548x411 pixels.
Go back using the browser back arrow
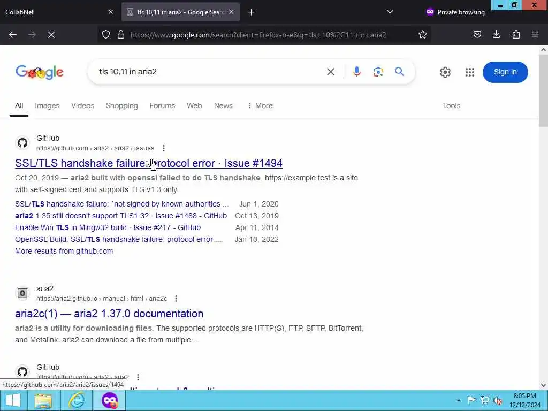13,35
